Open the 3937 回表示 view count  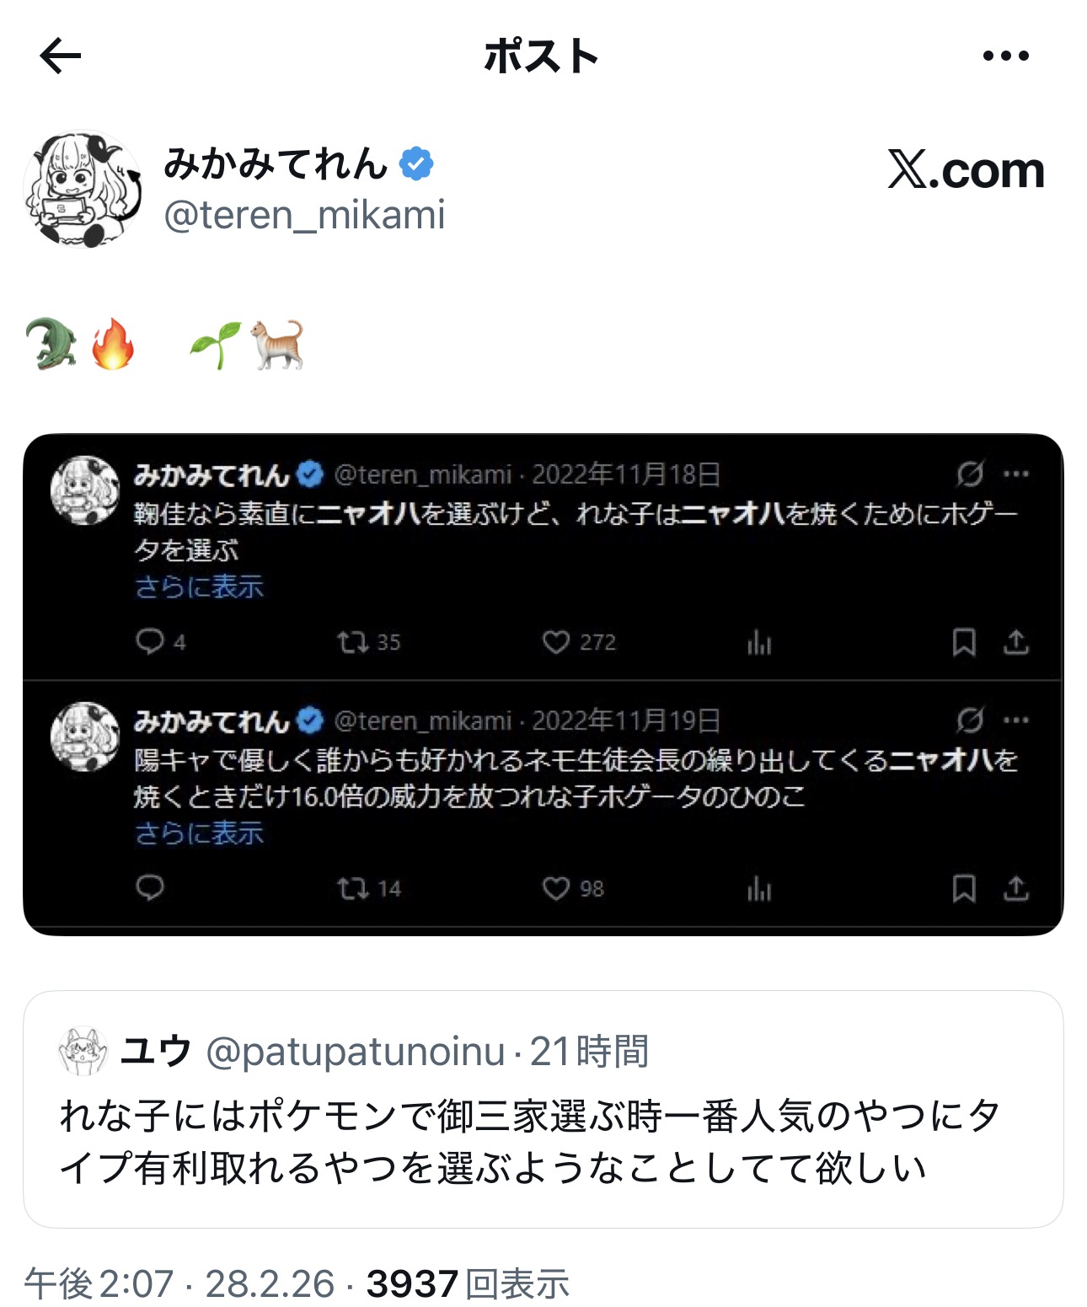tap(468, 1284)
